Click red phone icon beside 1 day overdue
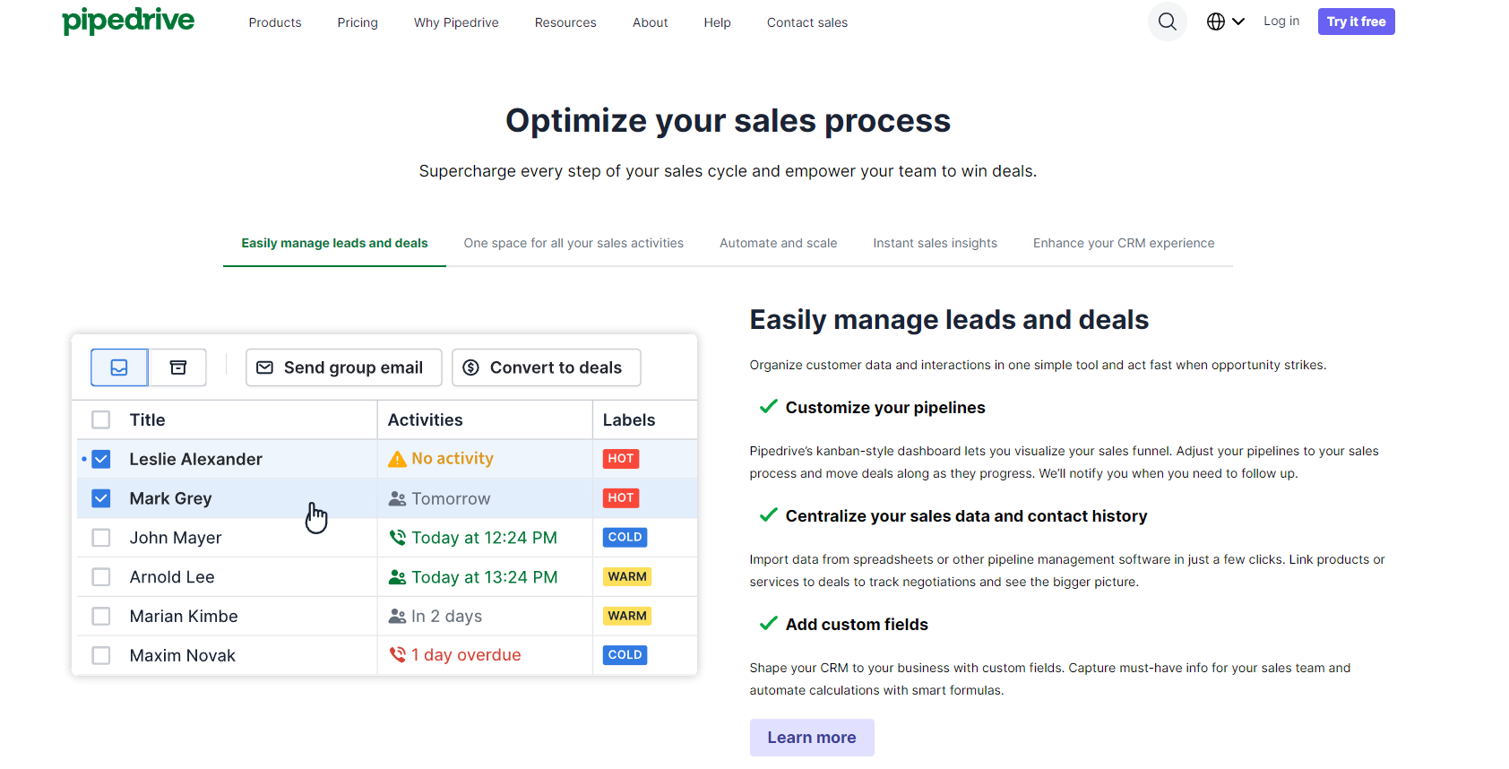Viewport: 1509px width, 769px height. (x=397, y=655)
